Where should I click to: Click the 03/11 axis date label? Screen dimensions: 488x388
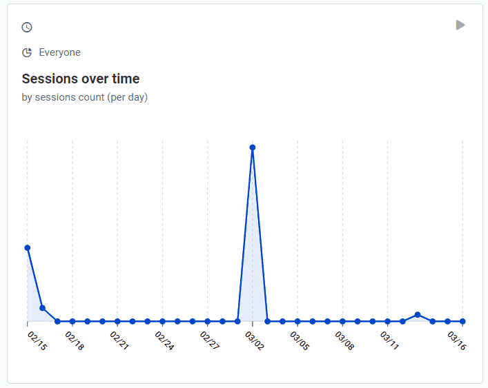point(389,340)
